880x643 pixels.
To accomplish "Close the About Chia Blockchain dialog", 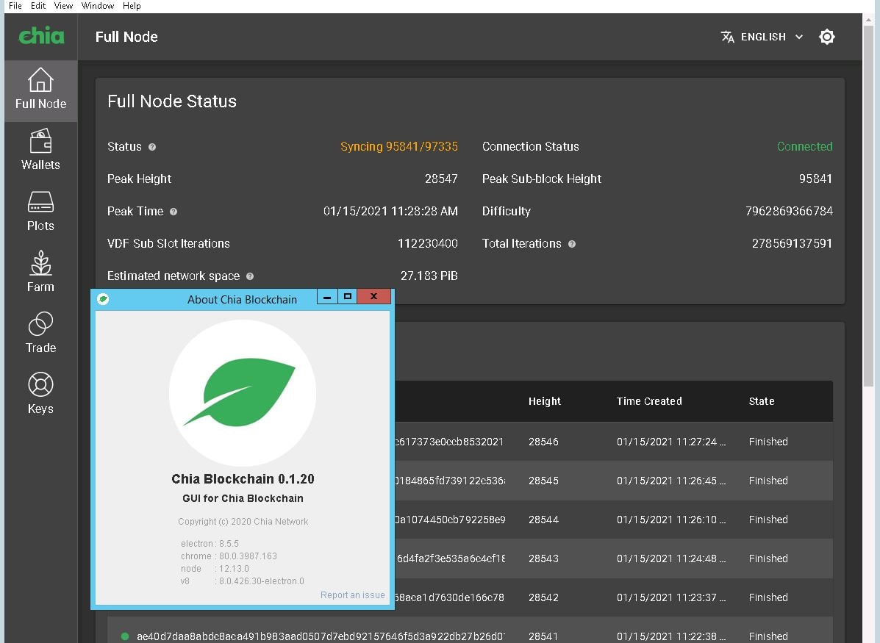I will pos(373,296).
